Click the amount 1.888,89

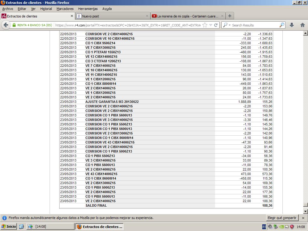coord(244,102)
